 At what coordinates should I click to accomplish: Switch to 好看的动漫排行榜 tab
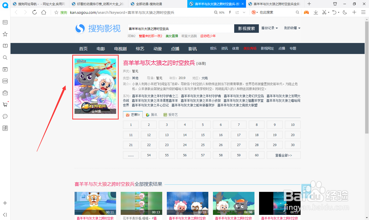click(99, 4)
